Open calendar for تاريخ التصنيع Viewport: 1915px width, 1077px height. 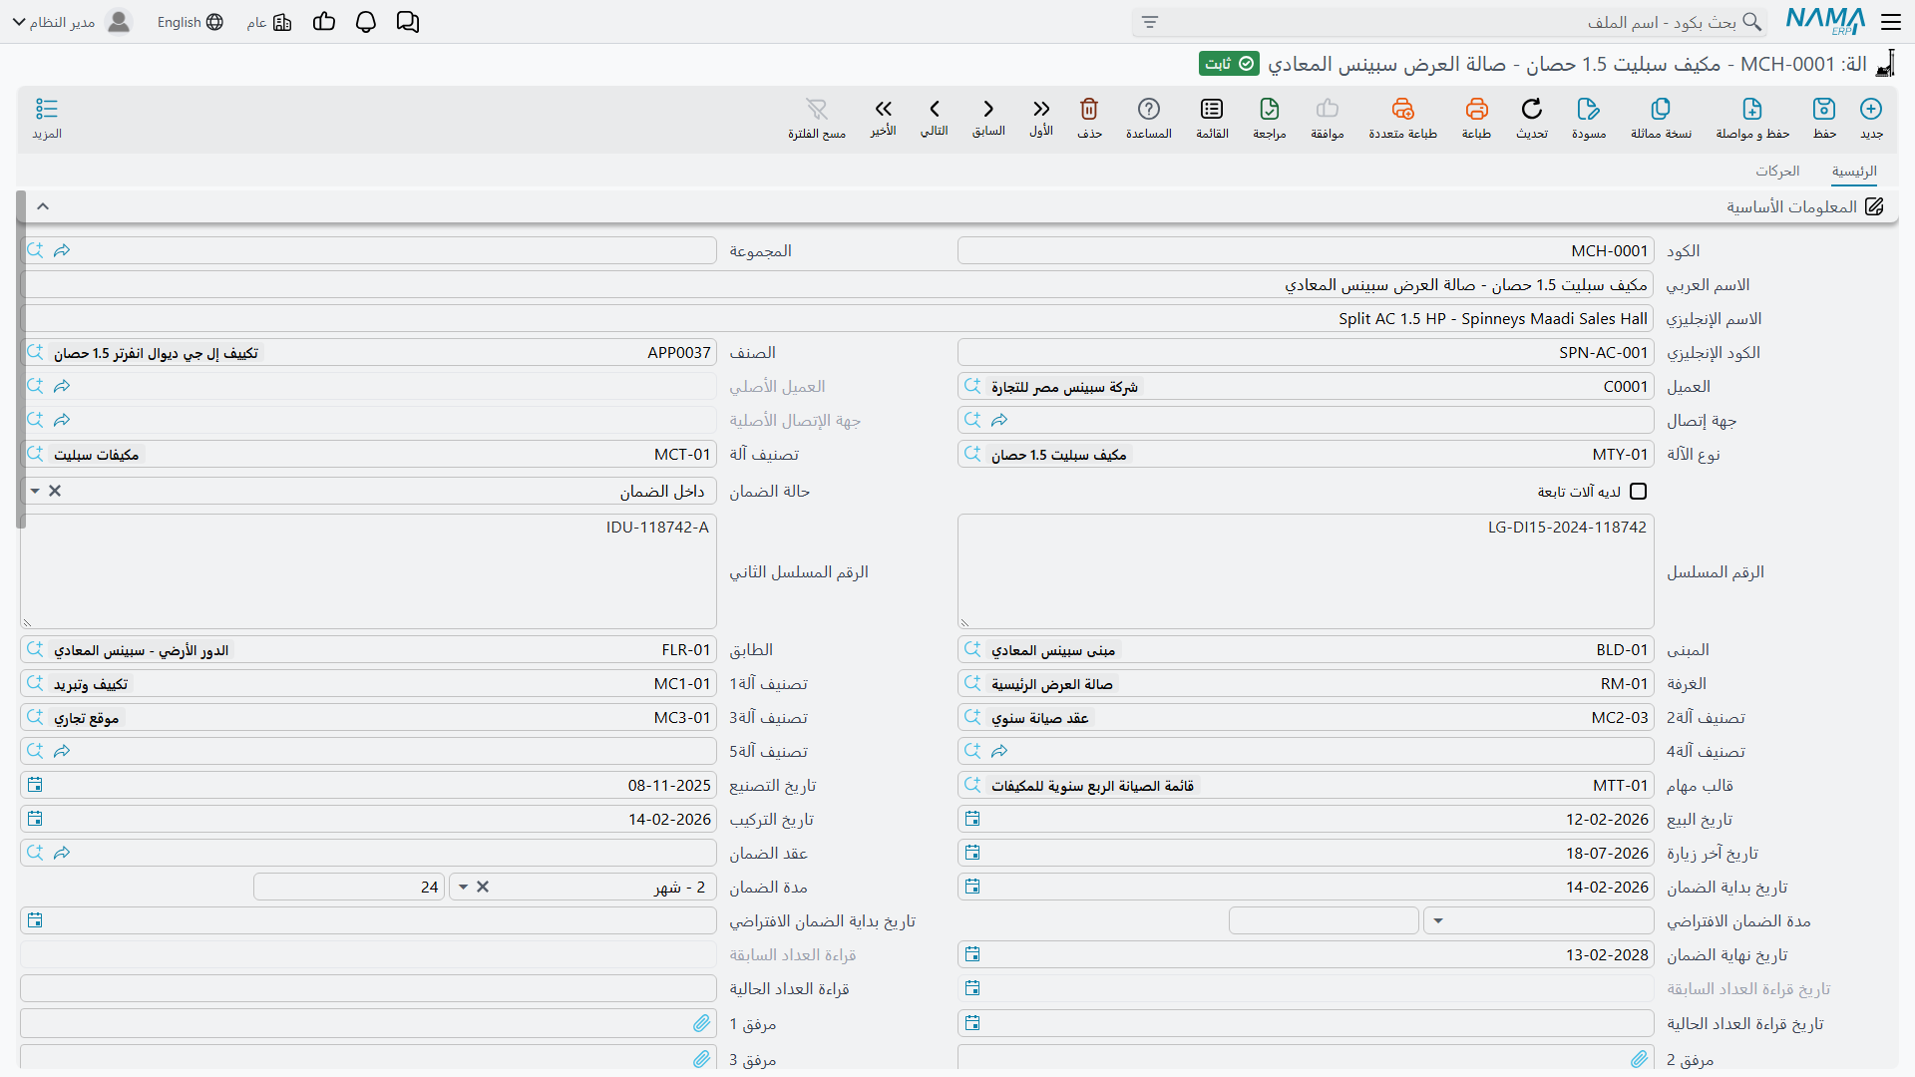click(35, 785)
